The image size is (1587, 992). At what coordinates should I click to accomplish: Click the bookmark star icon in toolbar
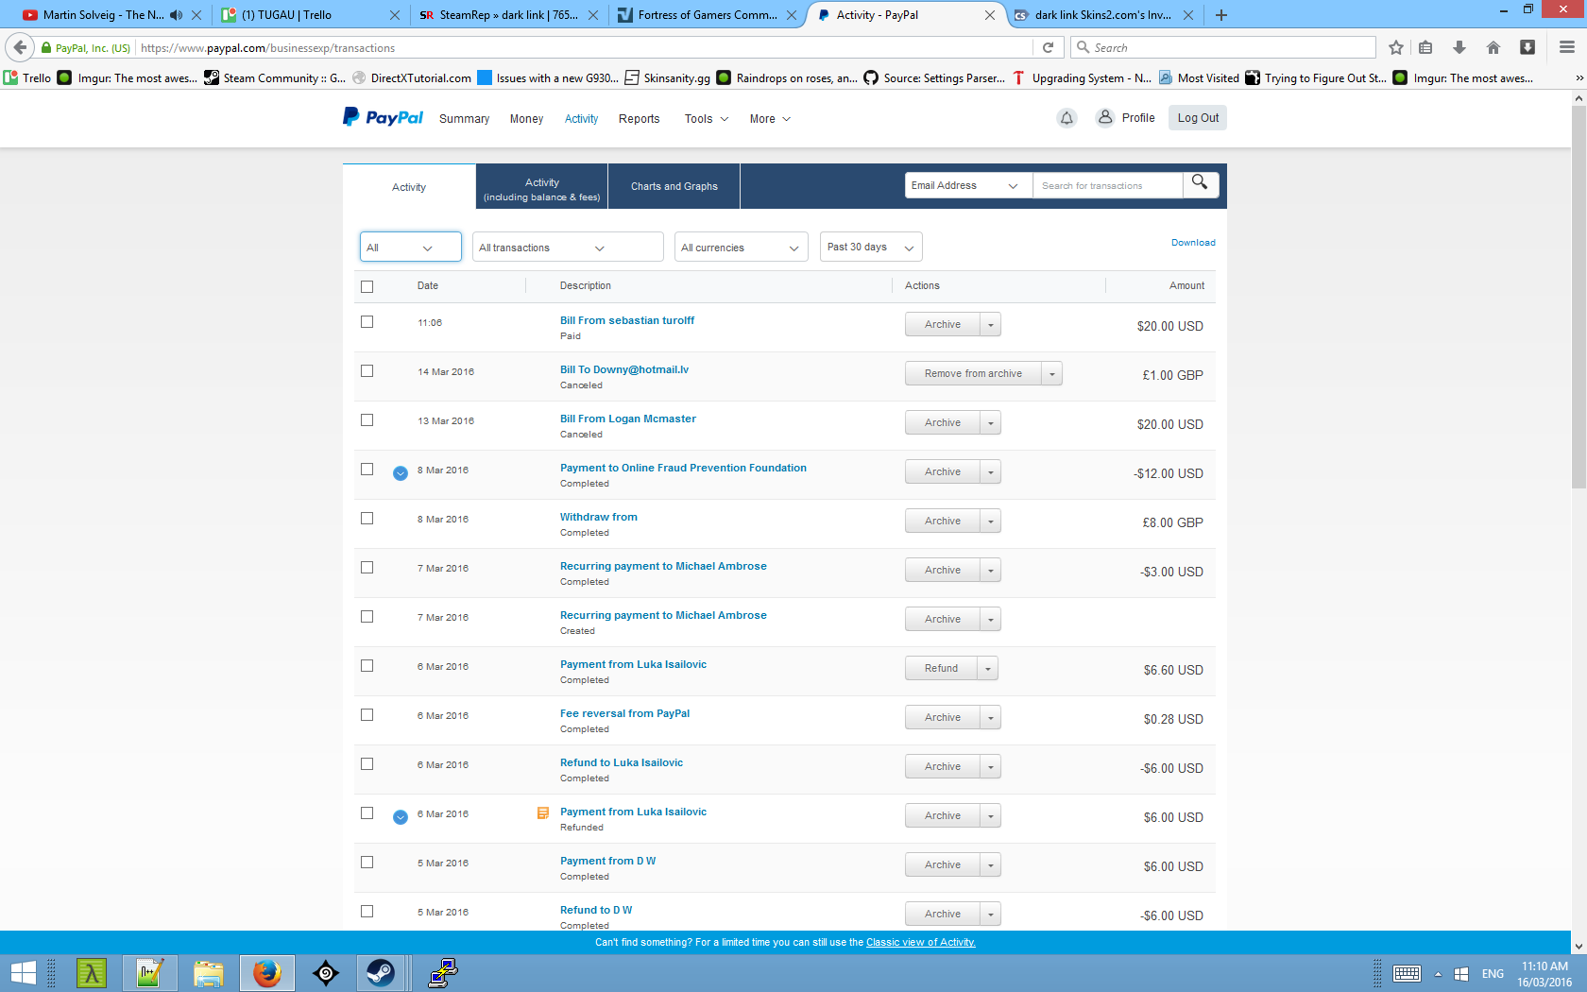(x=1396, y=48)
